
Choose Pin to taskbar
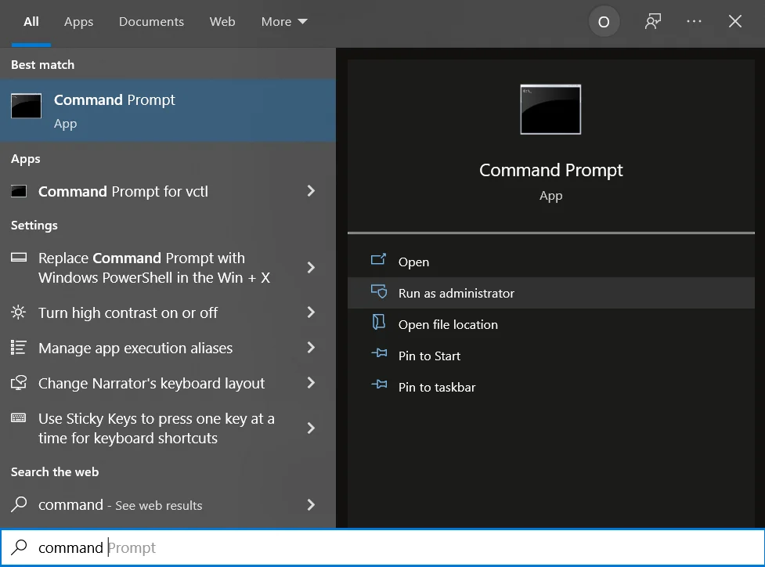(x=550, y=386)
